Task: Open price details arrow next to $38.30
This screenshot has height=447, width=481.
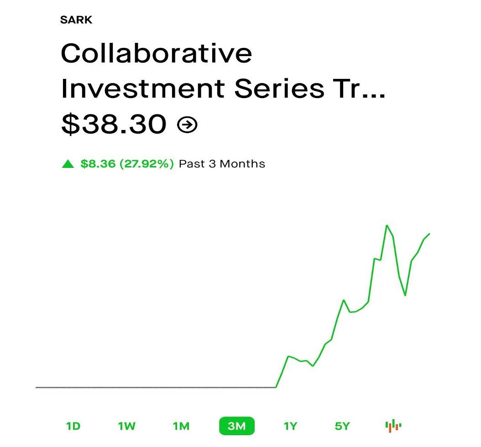Action: coord(187,125)
